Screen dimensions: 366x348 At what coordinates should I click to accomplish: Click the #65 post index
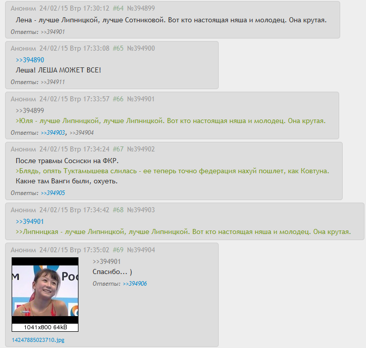[118, 48]
